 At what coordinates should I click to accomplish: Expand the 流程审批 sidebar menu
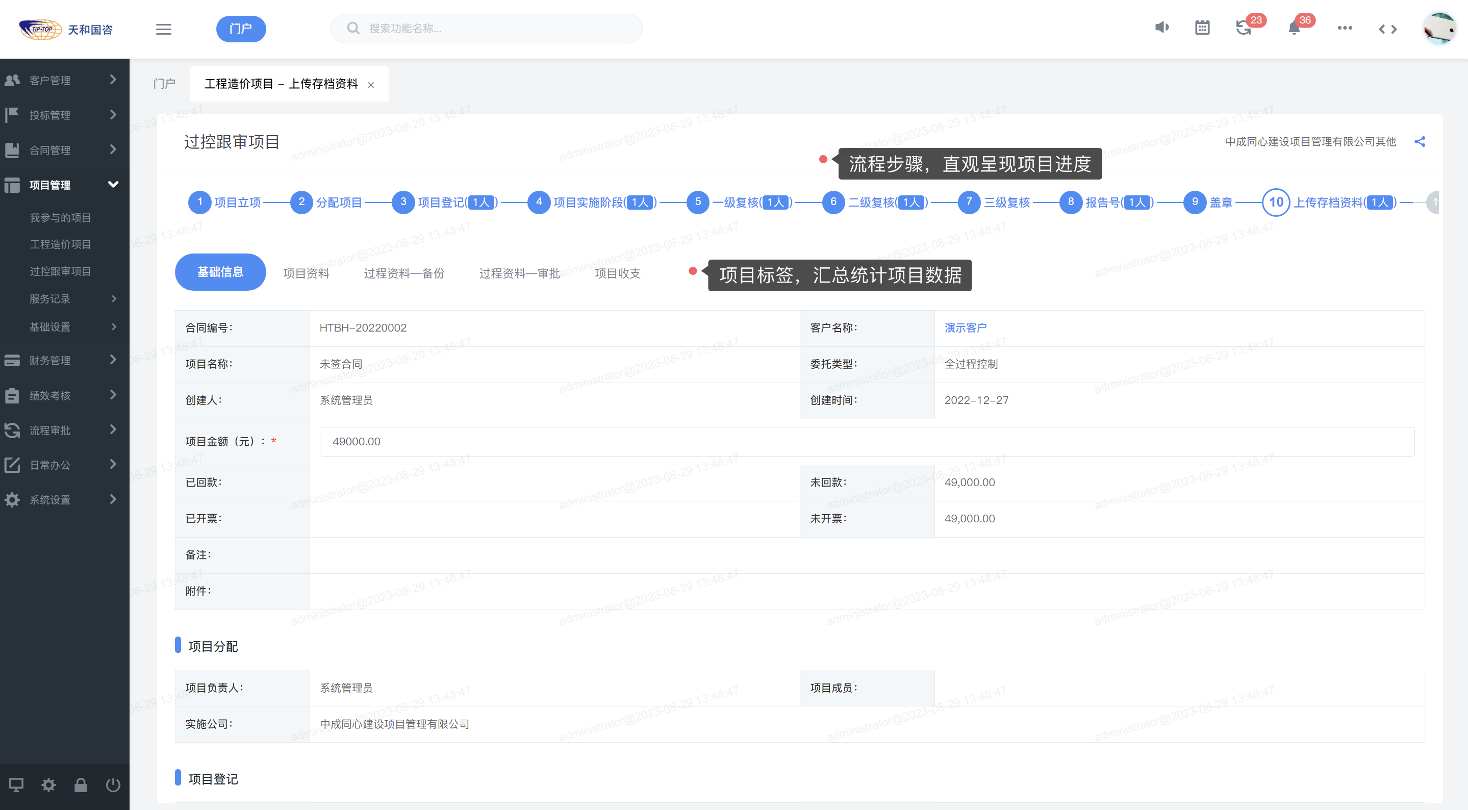(x=64, y=430)
